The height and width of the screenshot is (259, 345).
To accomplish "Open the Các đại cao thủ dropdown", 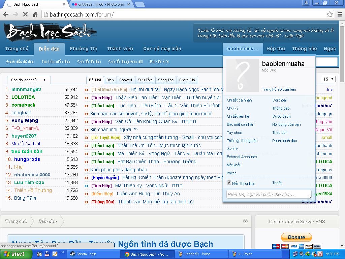I will [29, 80].
